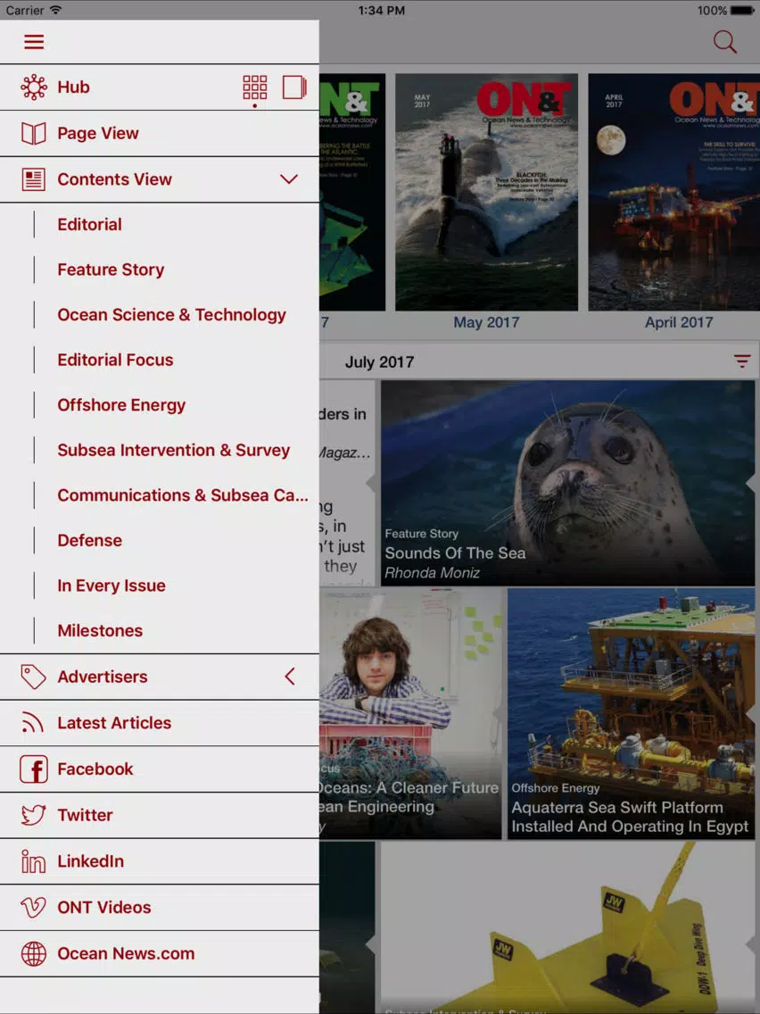The width and height of the screenshot is (760, 1014).
Task: Open the April 2017 issue cover
Action: pos(674,192)
